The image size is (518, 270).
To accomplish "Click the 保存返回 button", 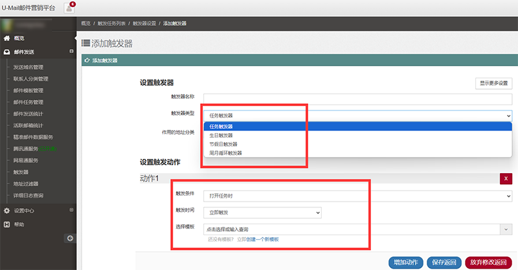I will [x=444, y=262].
